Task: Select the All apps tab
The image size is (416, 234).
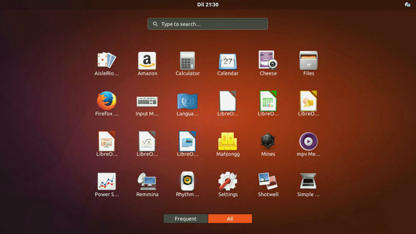Action: tap(230, 219)
